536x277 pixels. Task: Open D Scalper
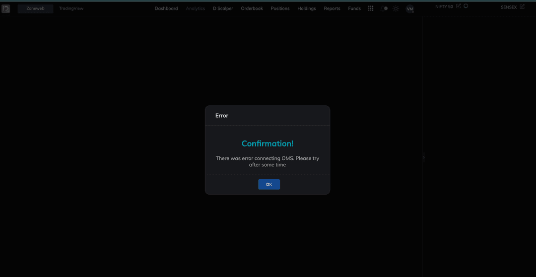pyautogui.click(x=223, y=8)
